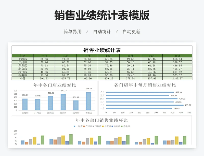Select the 自动更新 subtitle text
Image resolution: width=204 pixels, height=156 pixels.
coord(132,32)
